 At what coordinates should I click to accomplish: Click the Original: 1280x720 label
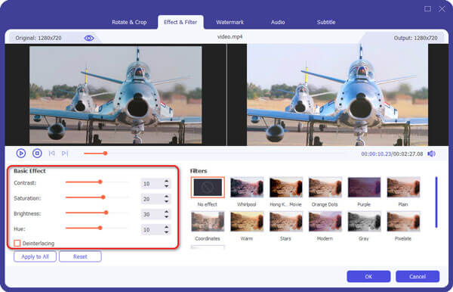coord(39,38)
